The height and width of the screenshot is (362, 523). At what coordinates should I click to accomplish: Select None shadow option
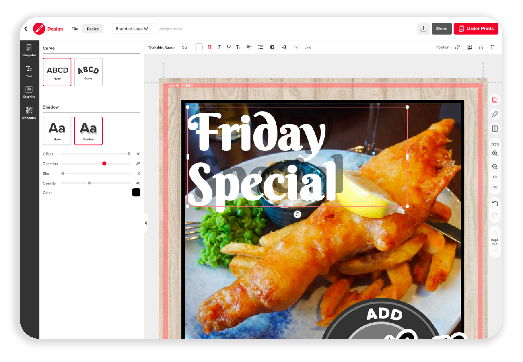coord(57,131)
